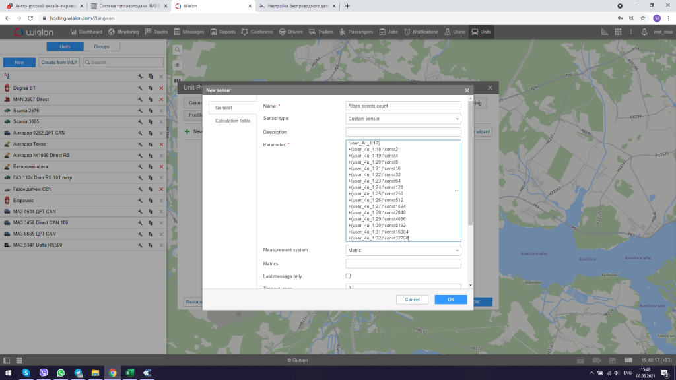This screenshot has width=676, height=380.
Task: Open Geofences section
Action: coord(257,32)
